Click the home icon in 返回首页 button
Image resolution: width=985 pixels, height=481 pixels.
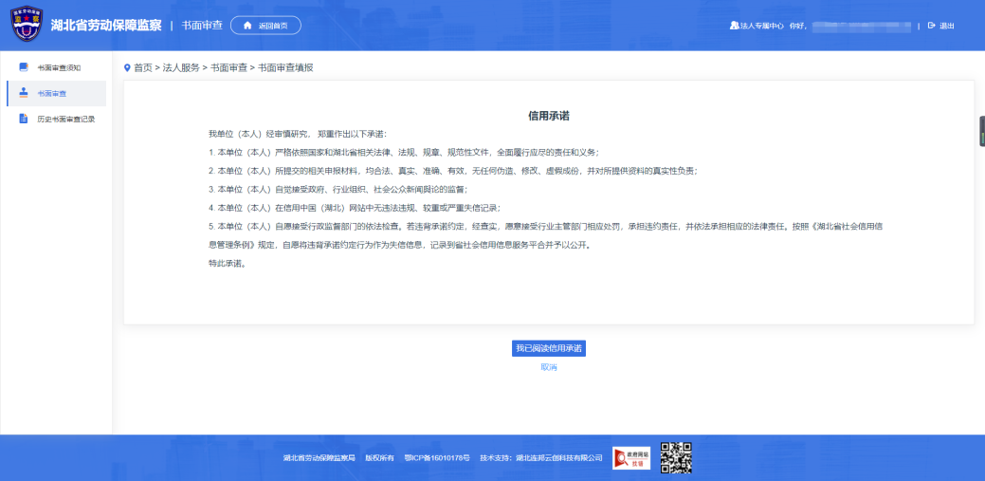[x=248, y=26]
